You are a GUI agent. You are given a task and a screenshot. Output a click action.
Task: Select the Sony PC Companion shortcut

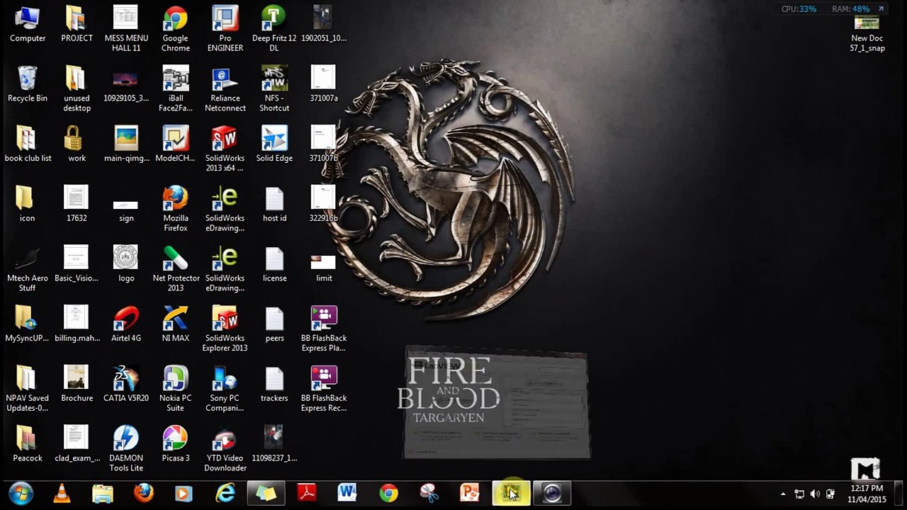coord(225,389)
